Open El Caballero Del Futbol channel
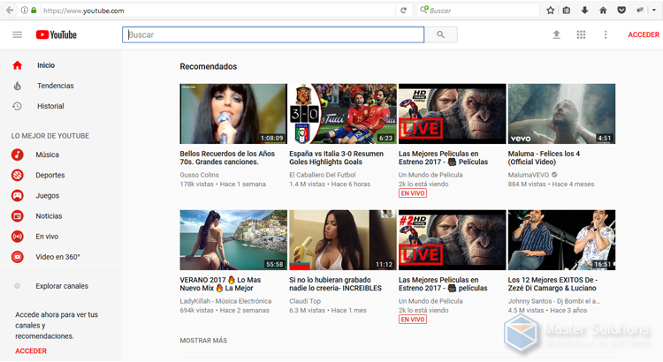 tap(322, 175)
